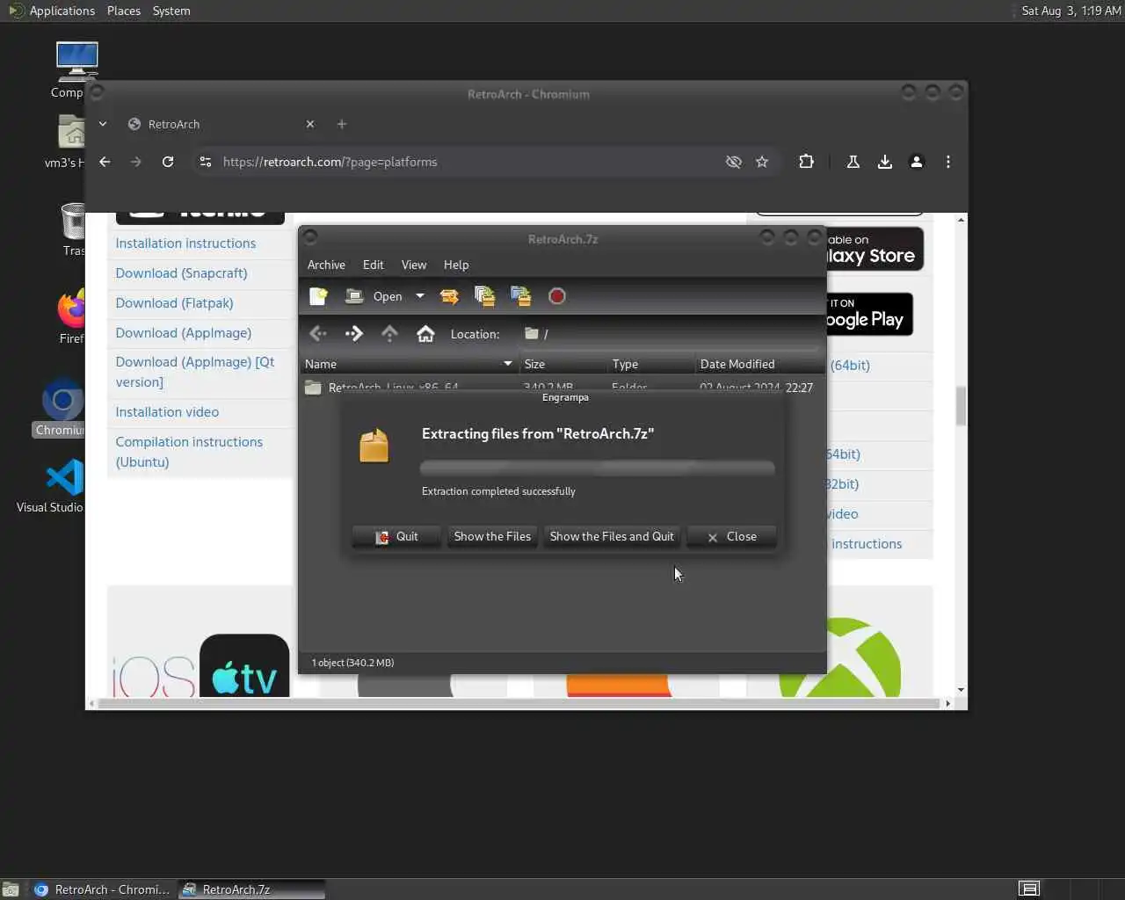Open the Edit menu in Engrampa

click(373, 265)
